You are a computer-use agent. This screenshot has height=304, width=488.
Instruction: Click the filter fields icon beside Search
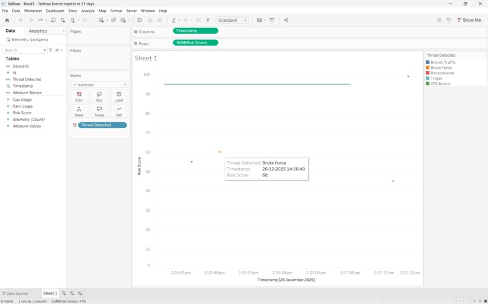(50, 50)
